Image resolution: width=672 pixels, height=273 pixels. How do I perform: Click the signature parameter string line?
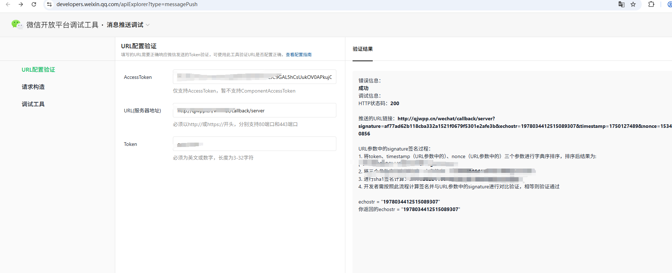(515, 126)
